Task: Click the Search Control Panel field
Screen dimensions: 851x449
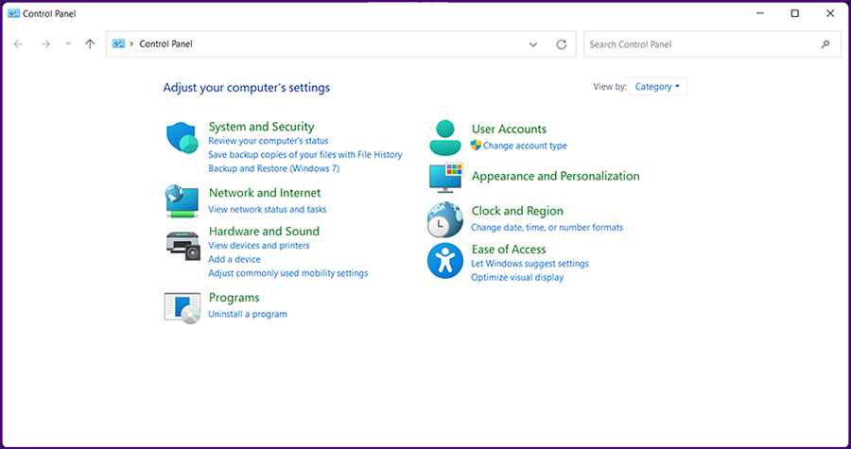Action: coord(700,44)
